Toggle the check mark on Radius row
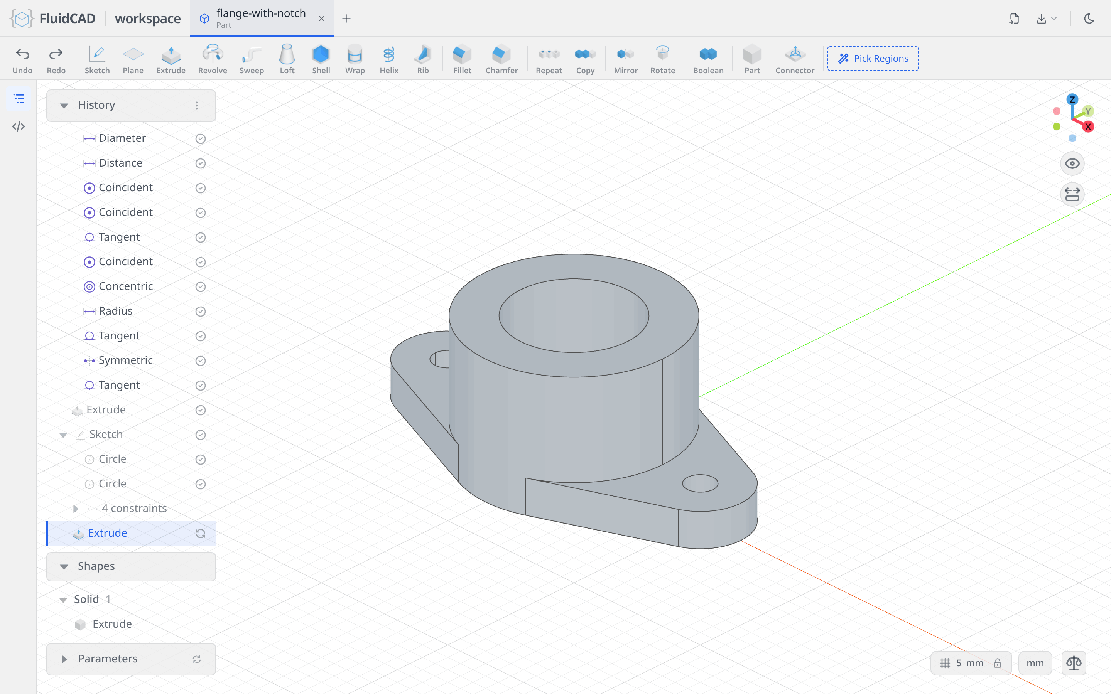The height and width of the screenshot is (694, 1111). click(x=200, y=312)
